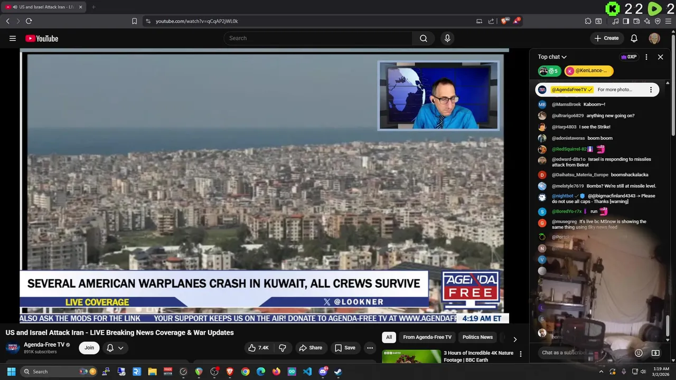The height and width of the screenshot is (380, 676).
Task: Open the browser main menu
Action: (669, 21)
